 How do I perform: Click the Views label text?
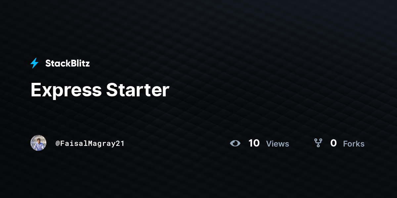click(x=278, y=144)
